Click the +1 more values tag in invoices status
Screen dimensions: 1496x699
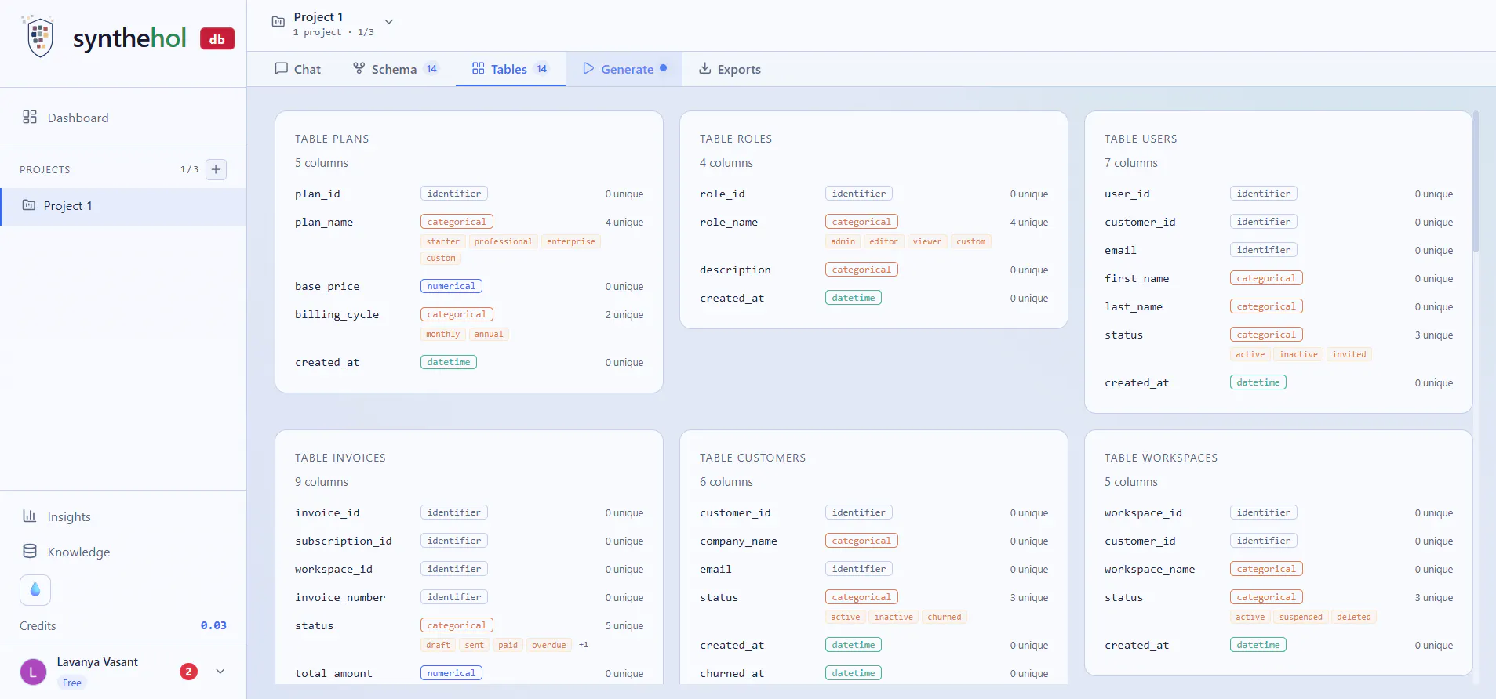click(x=584, y=645)
